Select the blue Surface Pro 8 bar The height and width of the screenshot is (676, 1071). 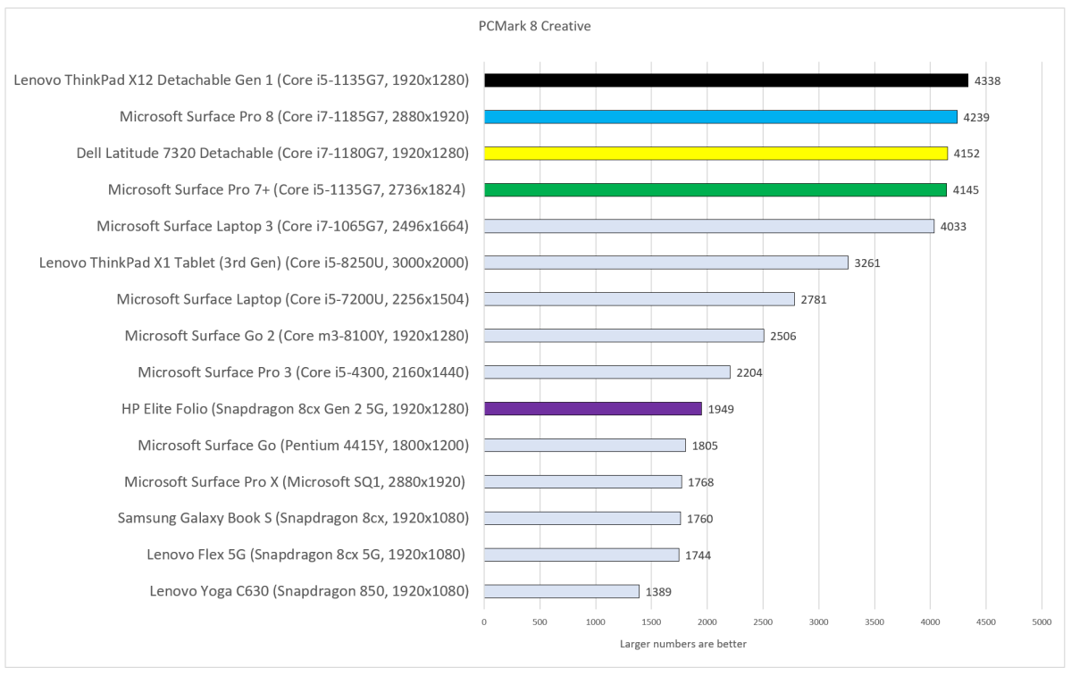coord(721,117)
